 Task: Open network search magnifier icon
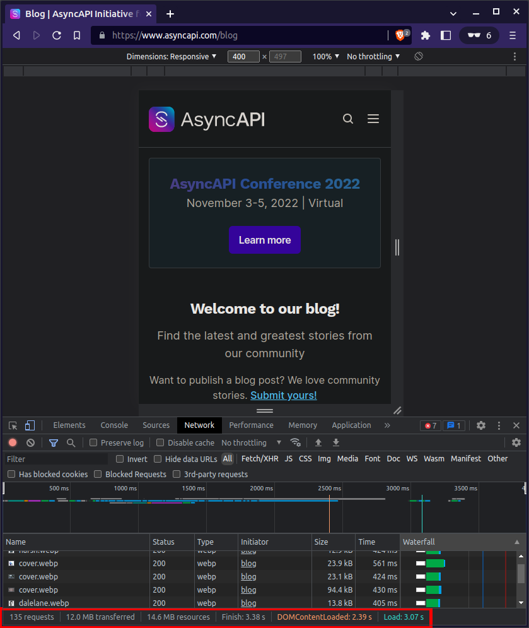click(71, 442)
